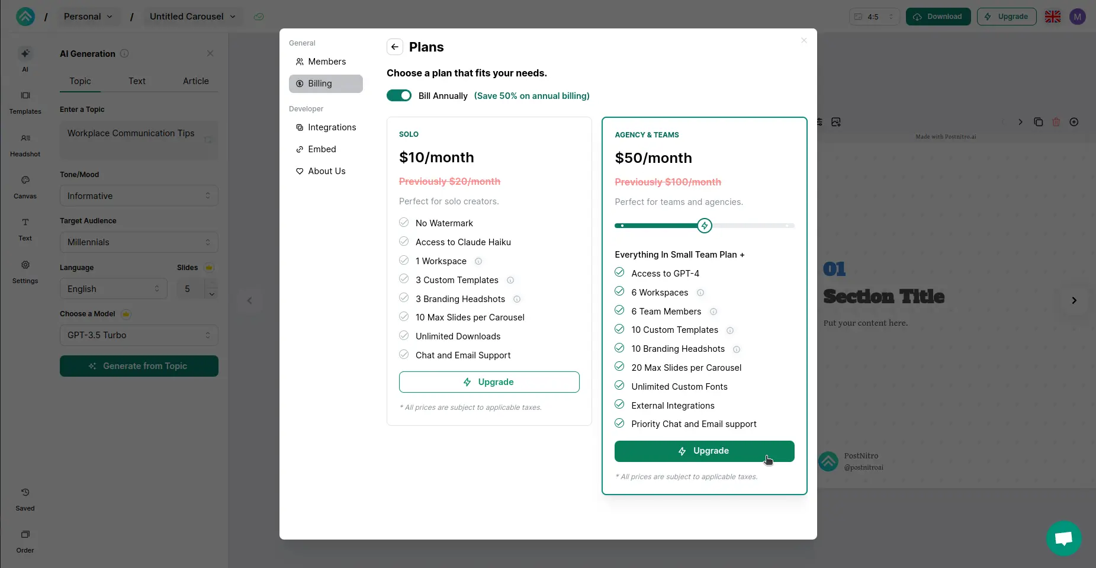Screen dimensions: 1096x568
Task: Click the Enter a Topic text field
Action: [139, 140]
